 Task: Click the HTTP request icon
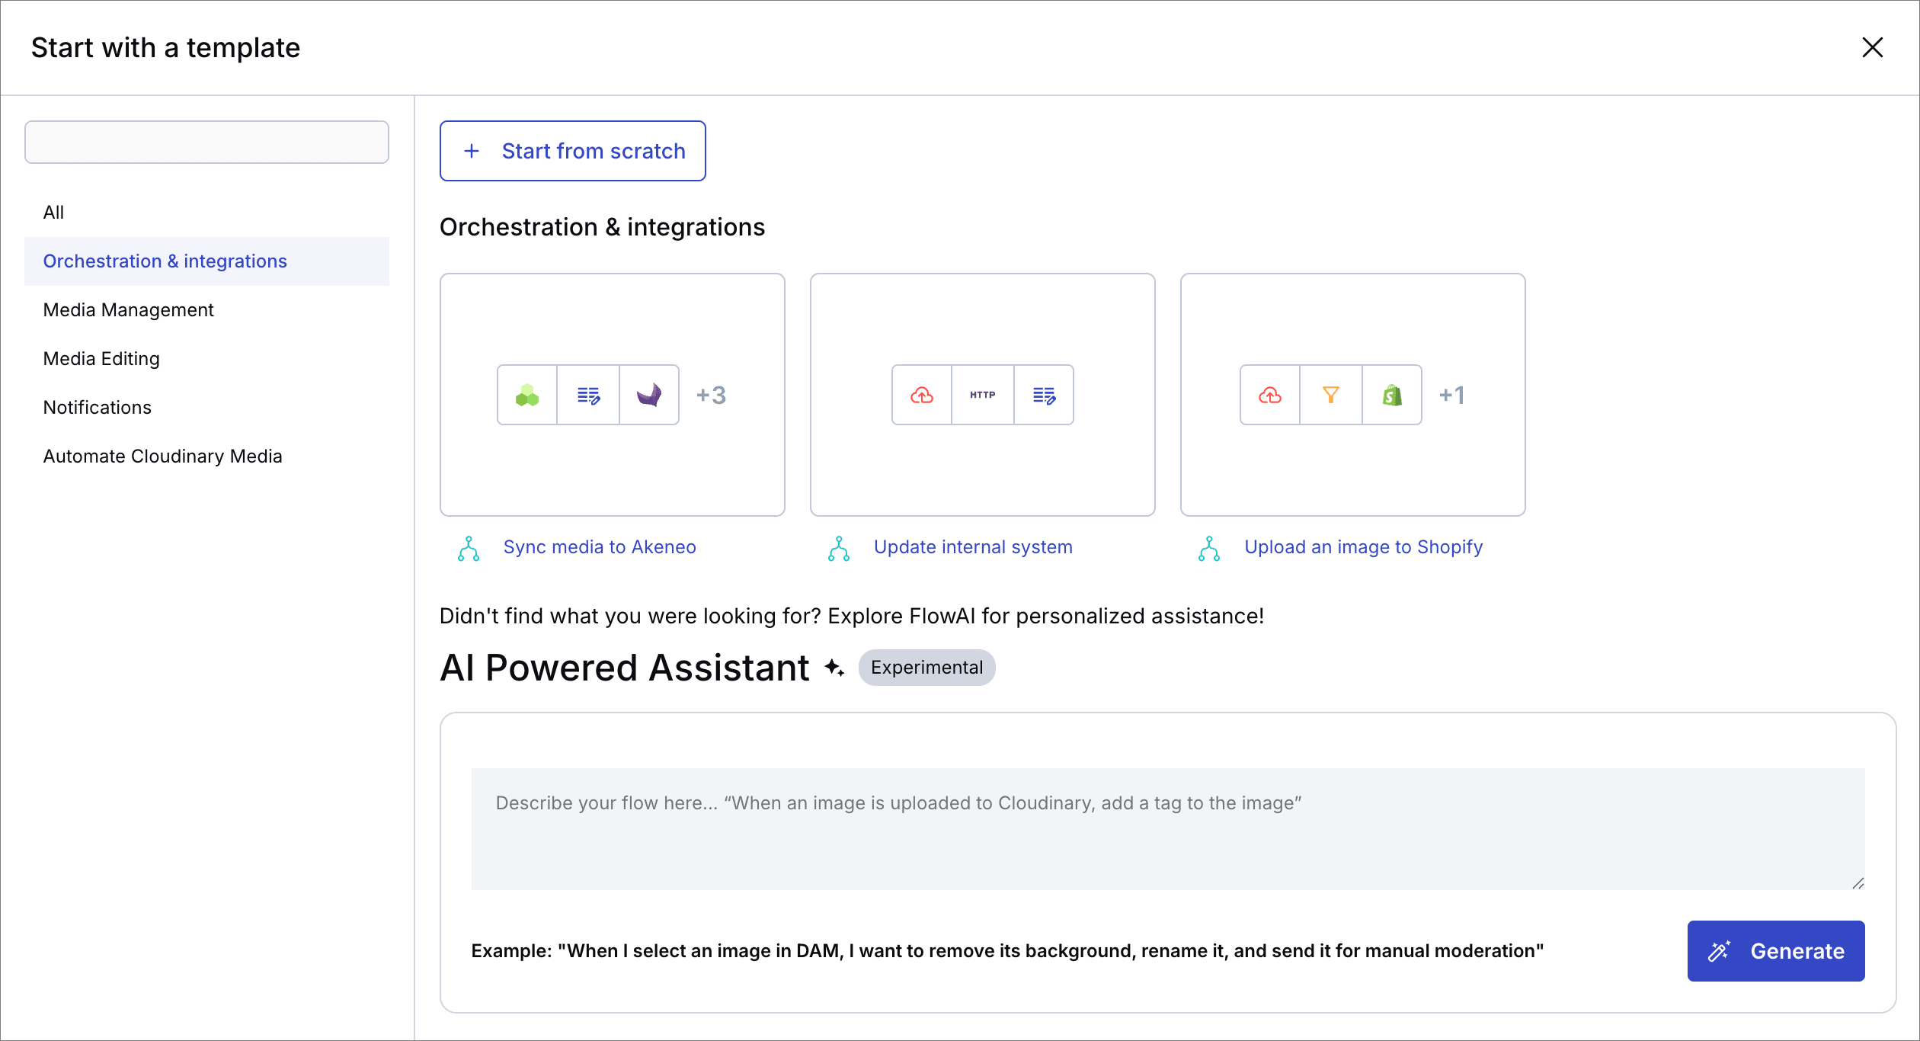[983, 395]
